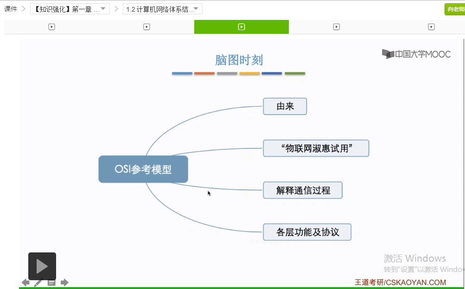465x289 pixels.
Task: Go to previous slide using the left arrow icon
Action: coord(25,283)
